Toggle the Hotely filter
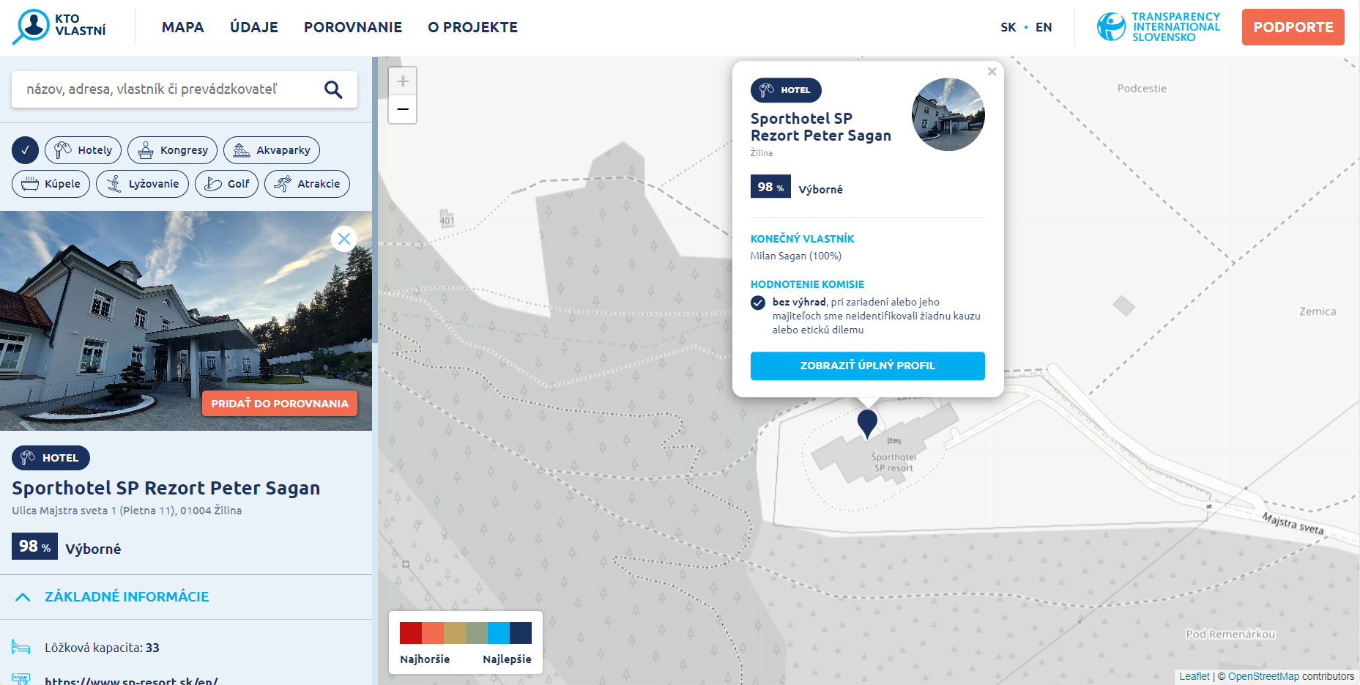The image size is (1360, 685). click(83, 150)
